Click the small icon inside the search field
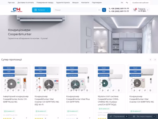The height and width of the screenshot is (119, 158). point(99,10)
